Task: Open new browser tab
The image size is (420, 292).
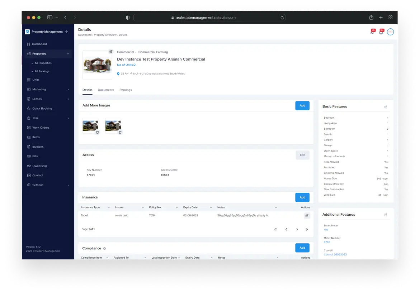Action: tap(381, 18)
